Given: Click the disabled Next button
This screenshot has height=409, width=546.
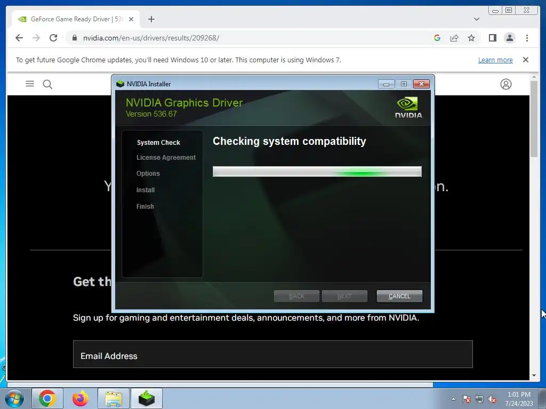Looking at the screenshot, I should [x=344, y=296].
